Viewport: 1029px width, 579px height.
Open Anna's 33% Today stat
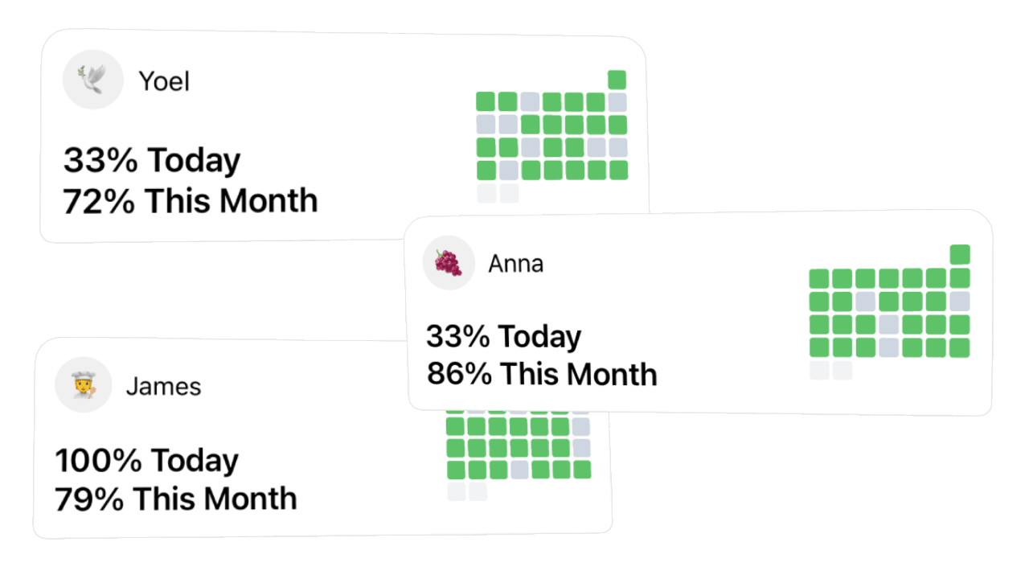503,336
